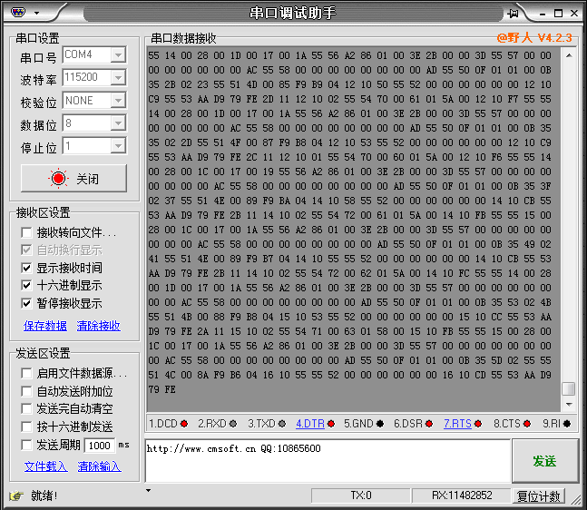
Task: Expand the 校验位 NONE dropdown
Action: (118, 101)
